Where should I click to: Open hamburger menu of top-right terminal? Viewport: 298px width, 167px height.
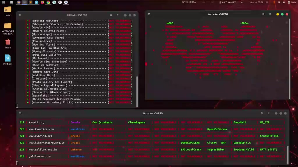click(270, 14)
